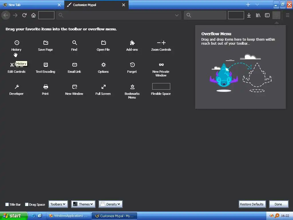
Task: Open WindowsApplication1 taskbar item
Action: coord(68,216)
